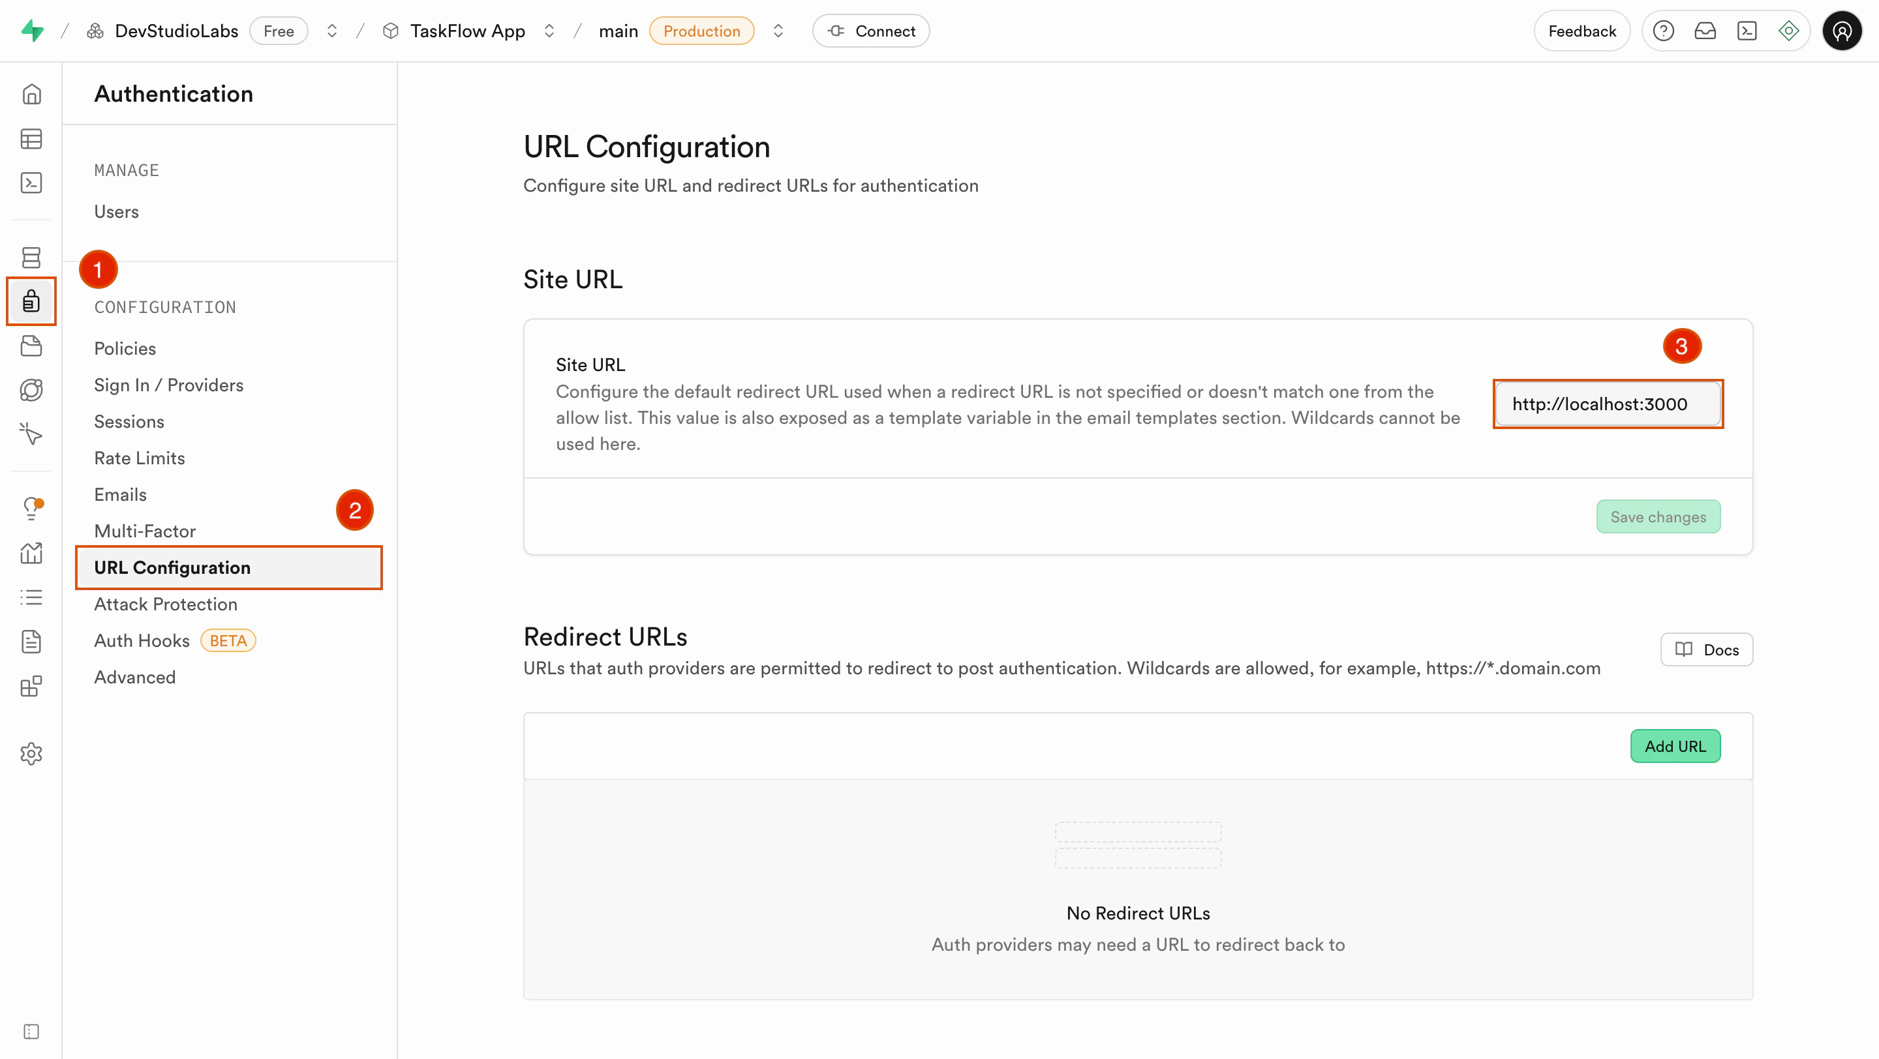1879x1059 pixels.
Task: Open Storage from the left sidebar
Action: [31, 346]
